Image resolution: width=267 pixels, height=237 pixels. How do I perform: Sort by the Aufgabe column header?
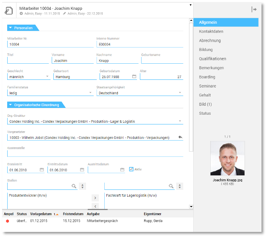[x=93, y=214]
